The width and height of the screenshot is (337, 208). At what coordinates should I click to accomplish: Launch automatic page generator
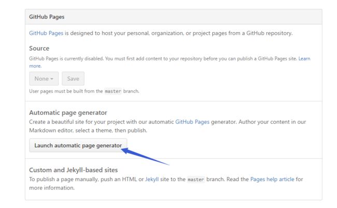[78, 145]
